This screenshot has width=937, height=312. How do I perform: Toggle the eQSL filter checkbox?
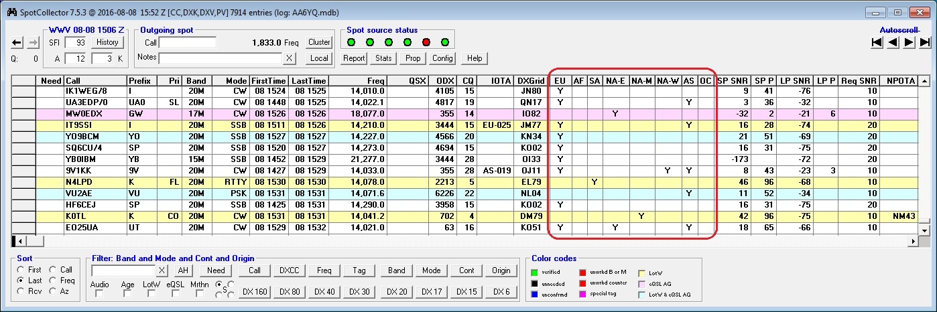click(x=176, y=294)
